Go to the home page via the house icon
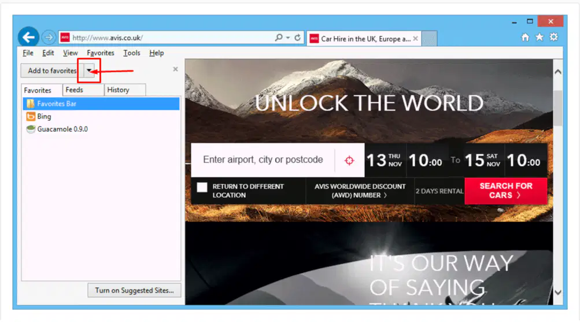 pyautogui.click(x=525, y=37)
